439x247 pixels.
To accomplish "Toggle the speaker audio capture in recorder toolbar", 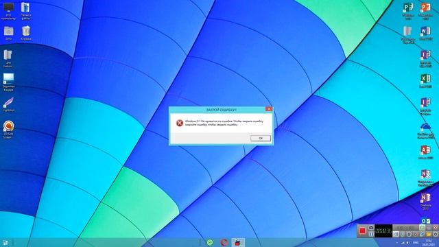I will click(x=396, y=234).
